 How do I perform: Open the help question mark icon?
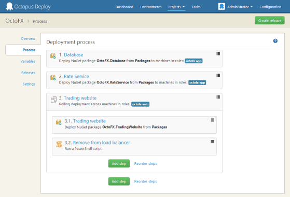[x=275, y=41]
